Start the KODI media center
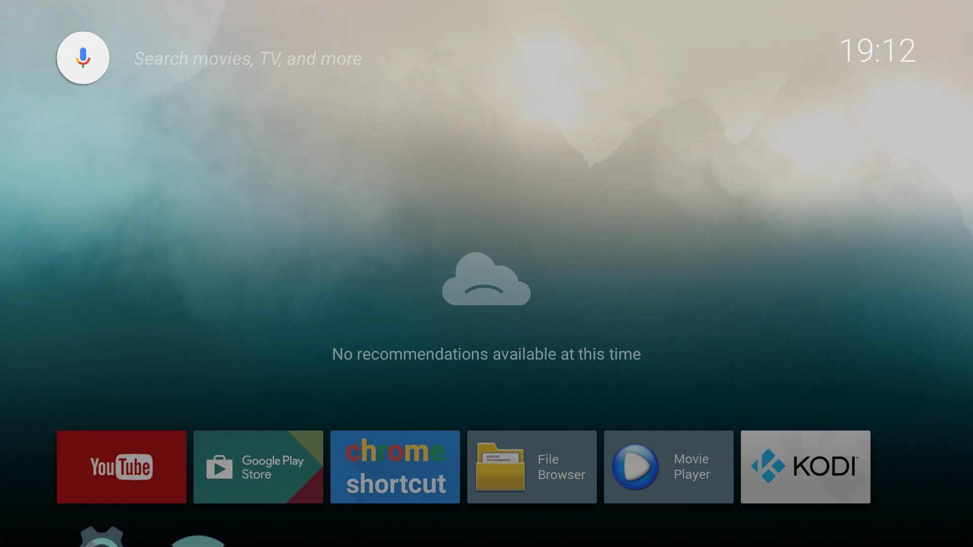Viewport: 973px width, 547px height. pos(805,466)
